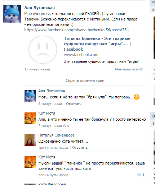The width and height of the screenshot is (155, 185).
Task: Click the 13 минут назад post timestamp
Action: (37, 69)
